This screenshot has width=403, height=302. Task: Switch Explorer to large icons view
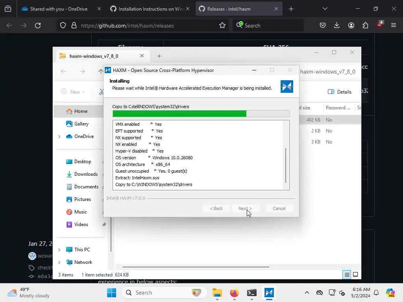[355, 275]
